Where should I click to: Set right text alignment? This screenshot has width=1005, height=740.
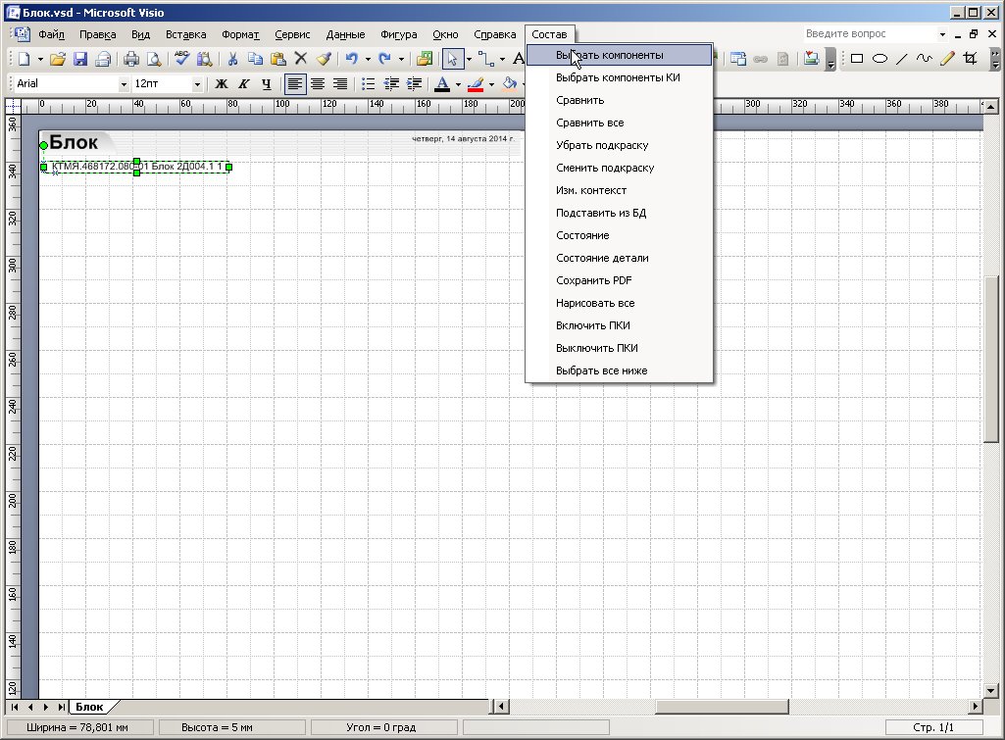coord(340,84)
